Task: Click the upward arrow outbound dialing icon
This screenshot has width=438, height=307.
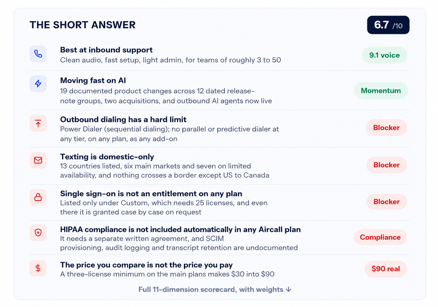Action: (x=38, y=123)
